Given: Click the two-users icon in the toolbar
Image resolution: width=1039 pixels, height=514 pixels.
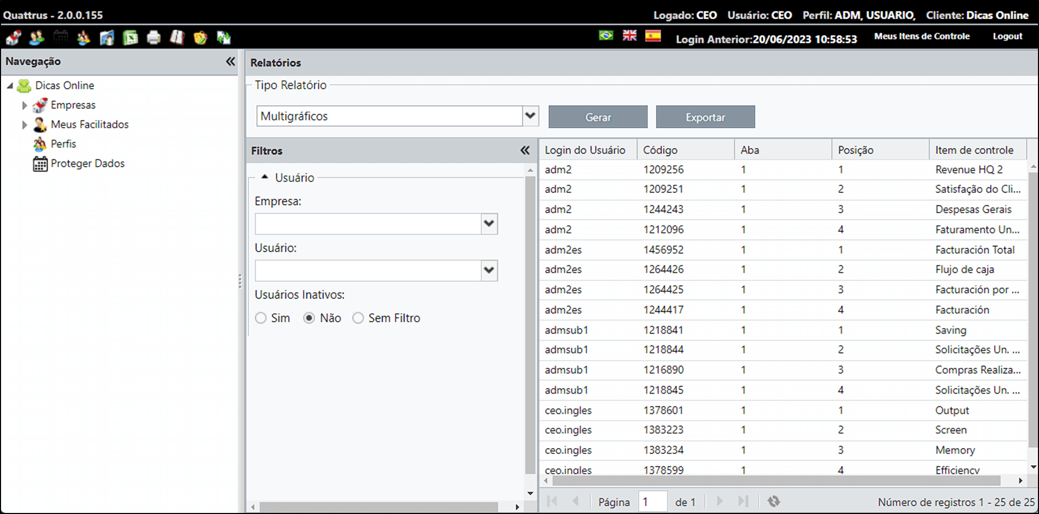Looking at the screenshot, I should 37,37.
